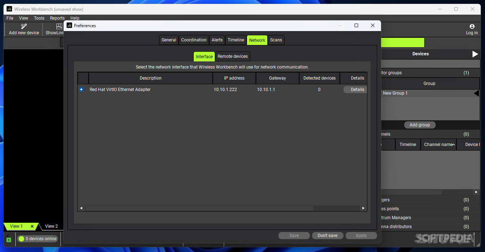Click the interface table horizontal scrollbar thumb
This screenshot has width=485, height=252.
pyautogui.click(x=199, y=208)
